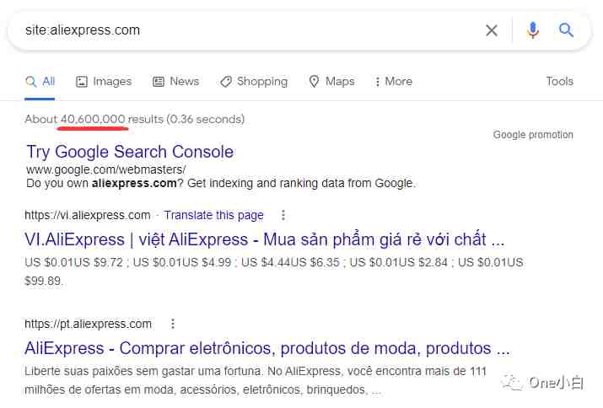Switch to the Shopping tab
The height and width of the screenshot is (408, 603).
[254, 82]
